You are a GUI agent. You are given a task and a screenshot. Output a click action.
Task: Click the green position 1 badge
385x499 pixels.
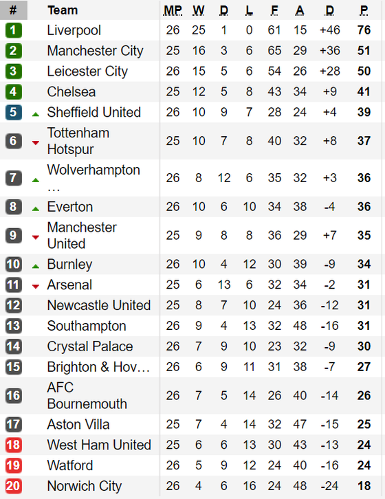[x=13, y=30]
